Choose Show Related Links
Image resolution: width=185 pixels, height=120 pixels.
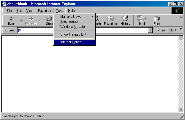[74, 34]
